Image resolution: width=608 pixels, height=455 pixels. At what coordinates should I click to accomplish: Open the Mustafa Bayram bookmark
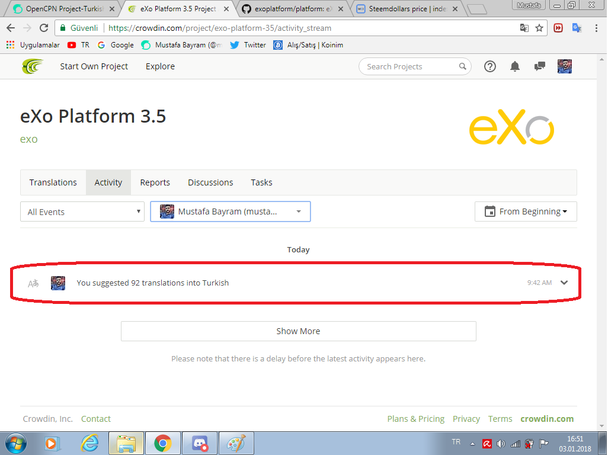click(x=182, y=45)
